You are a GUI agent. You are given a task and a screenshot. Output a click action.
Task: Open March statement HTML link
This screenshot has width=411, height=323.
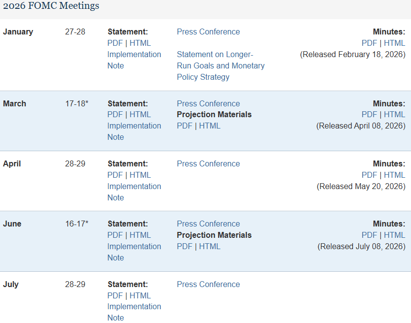(140, 115)
